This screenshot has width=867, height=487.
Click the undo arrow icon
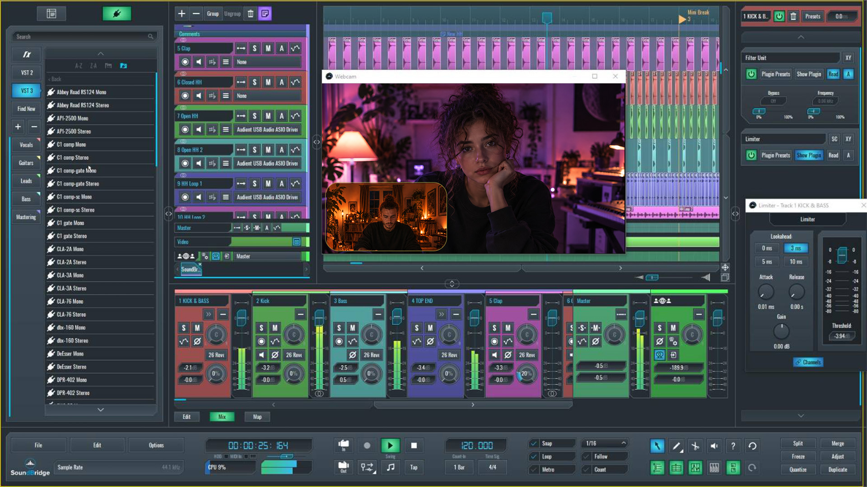(752, 446)
